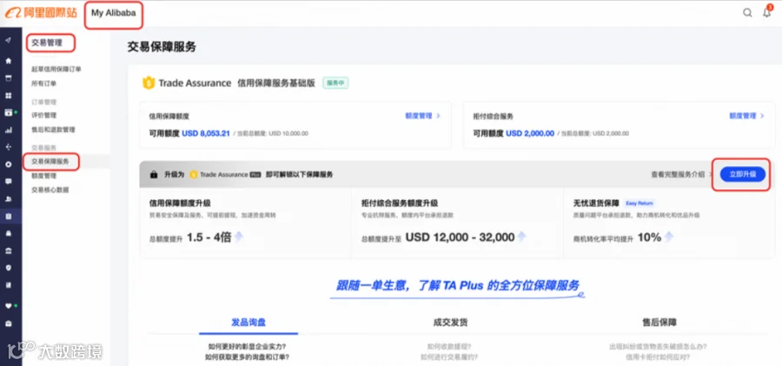Click the paper plane icon in the sidebar
Screen dimensions: 782x366
tap(8, 41)
